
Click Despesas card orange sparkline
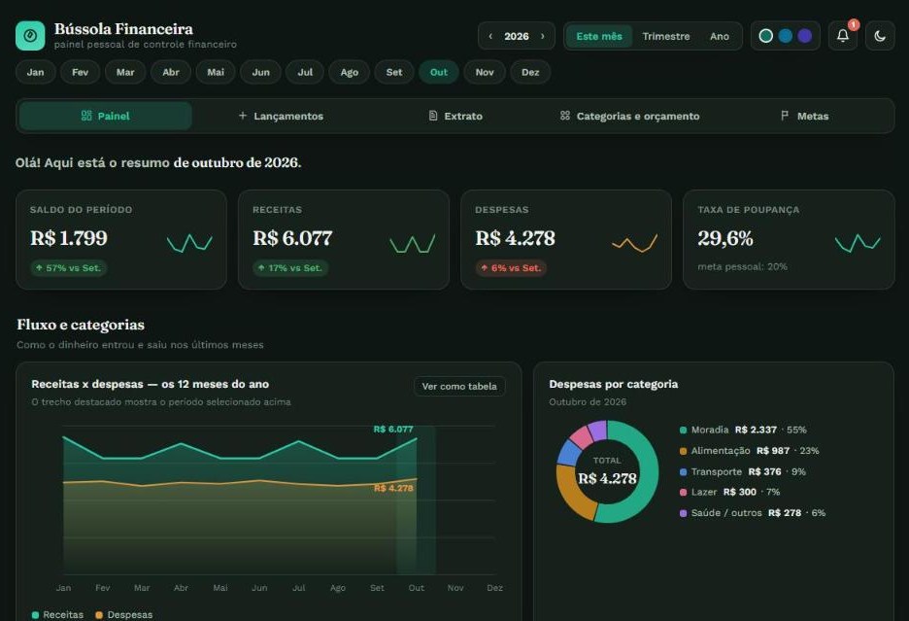point(635,243)
